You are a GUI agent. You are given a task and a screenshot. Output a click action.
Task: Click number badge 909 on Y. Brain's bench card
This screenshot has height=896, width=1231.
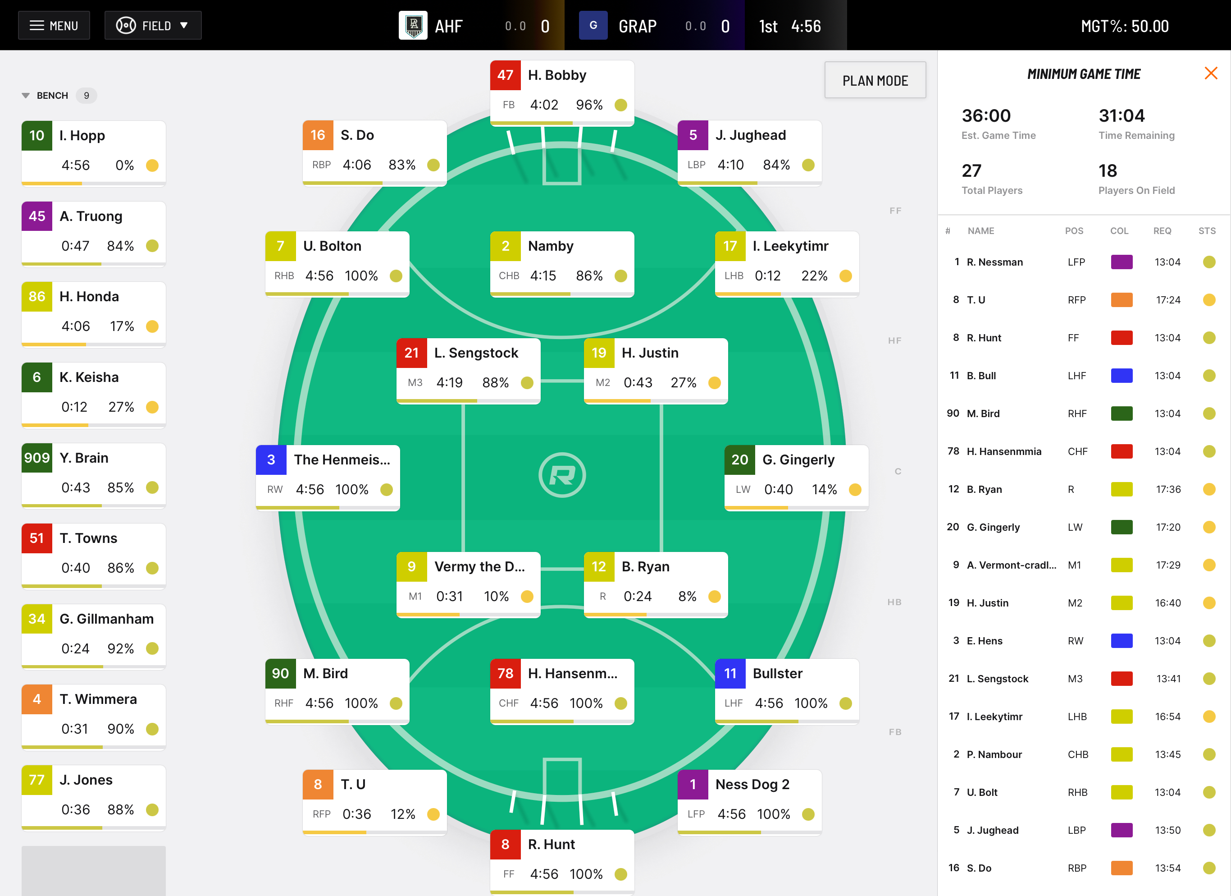36,458
